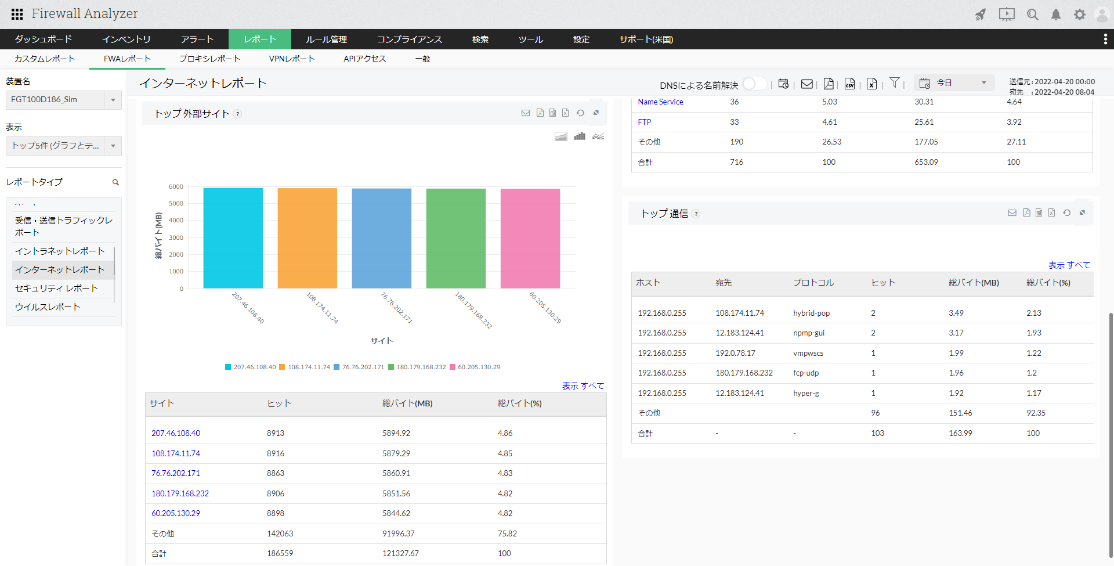Expand the device name FGT100D186_Sim dropdown
This screenshot has width=1114, height=566.
(113, 100)
